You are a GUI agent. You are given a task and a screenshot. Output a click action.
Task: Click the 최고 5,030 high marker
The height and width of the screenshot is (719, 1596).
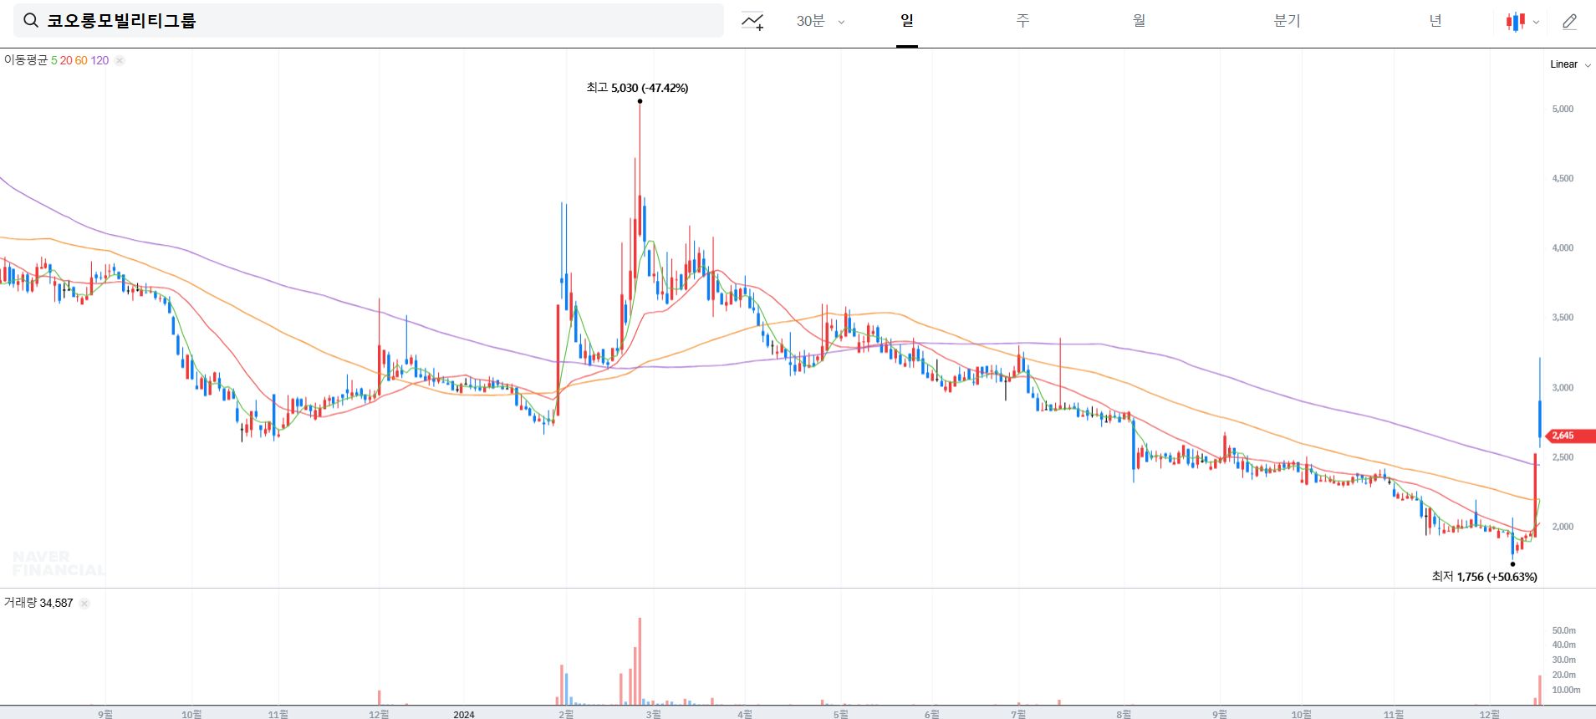click(x=637, y=88)
